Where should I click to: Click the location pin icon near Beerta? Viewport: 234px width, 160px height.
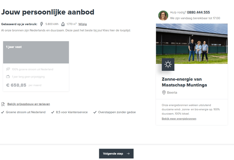click(x=164, y=92)
